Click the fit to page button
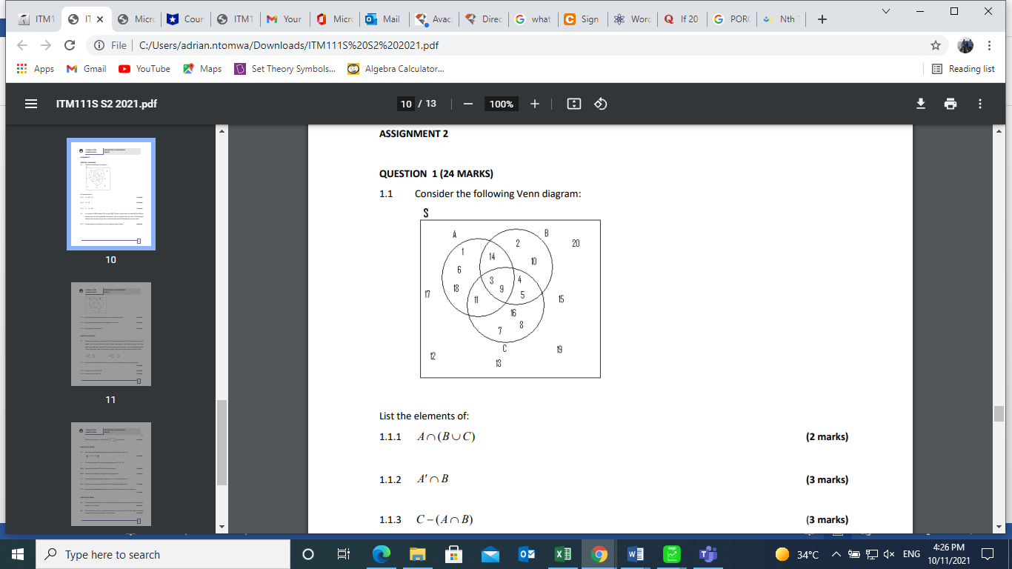Viewport: 1012px width, 569px height. [573, 104]
